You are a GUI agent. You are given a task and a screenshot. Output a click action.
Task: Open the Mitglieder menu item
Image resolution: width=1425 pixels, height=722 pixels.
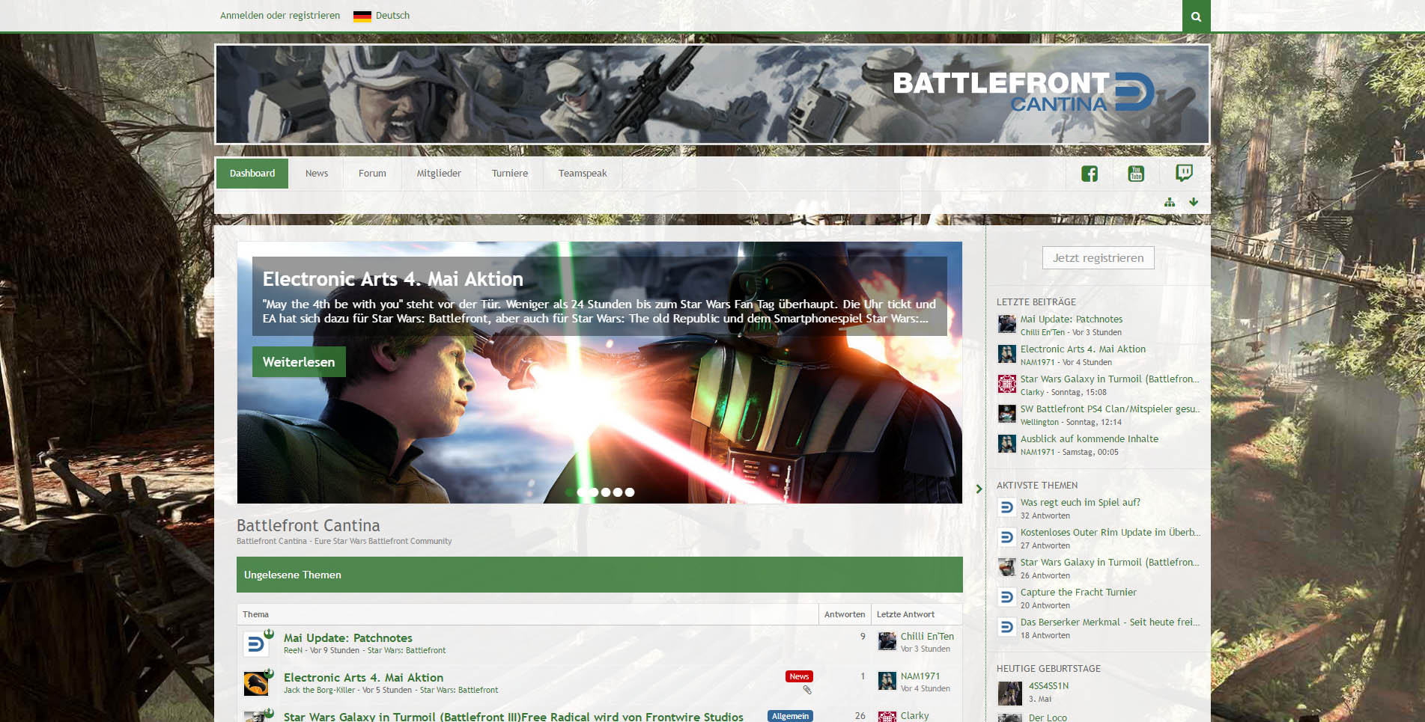click(x=439, y=174)
